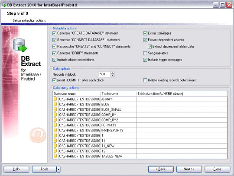This screenshot has width=234, height=176.
Task: Click WHERE clause cell for T1_NEW
Action: (x=182, y=146)
